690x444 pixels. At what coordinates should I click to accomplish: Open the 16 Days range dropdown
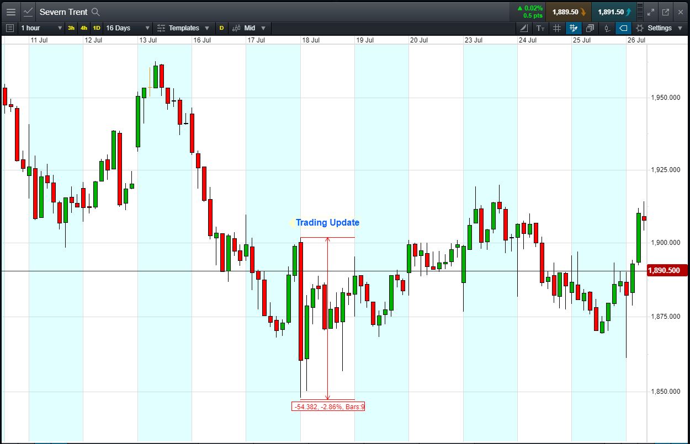128,28
